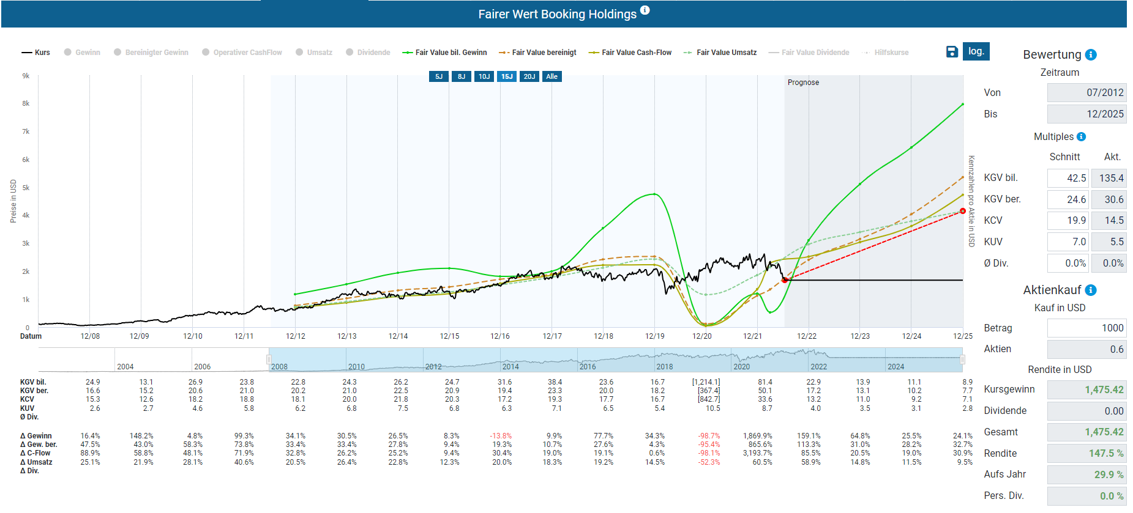Toggle the Kurs legend series
This screenshot has width=1133, height=513.
pyautogui.click(x=36, y=53)
